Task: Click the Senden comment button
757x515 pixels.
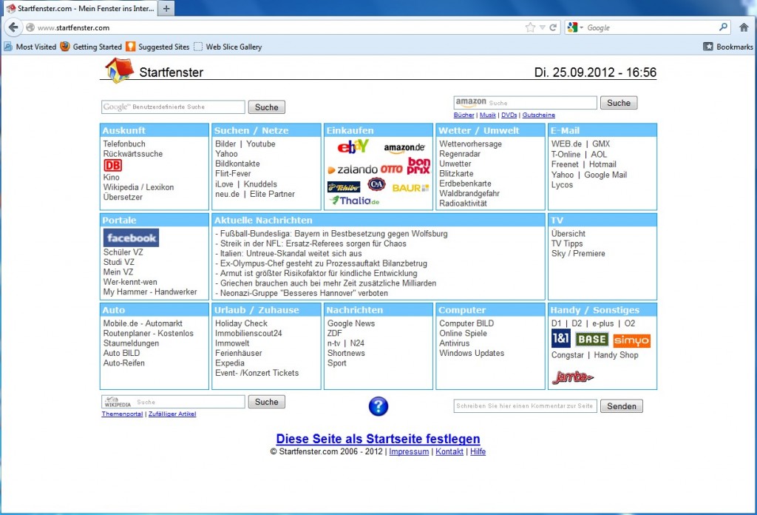Action: click(621, 406)
